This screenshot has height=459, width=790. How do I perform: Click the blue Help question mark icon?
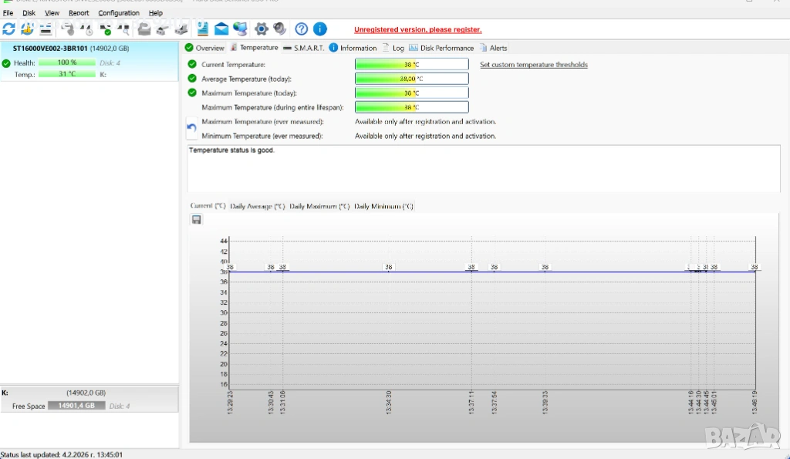[302, 29]
